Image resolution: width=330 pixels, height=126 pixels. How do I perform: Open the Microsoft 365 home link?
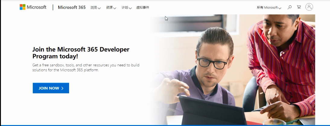[72, 7]
